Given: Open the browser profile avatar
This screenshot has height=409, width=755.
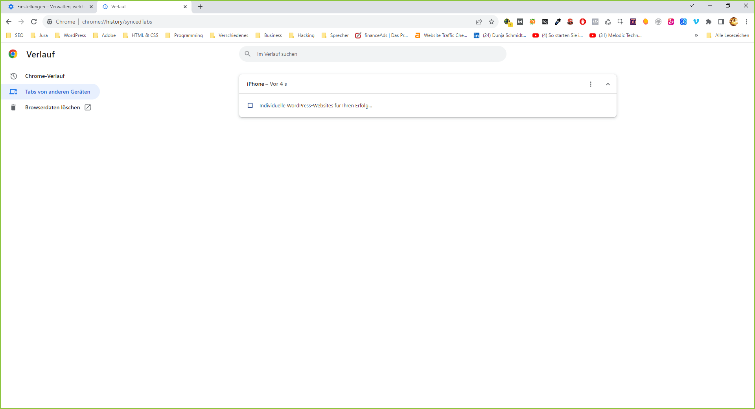Looking at the screenshot, I should [733, 22].
